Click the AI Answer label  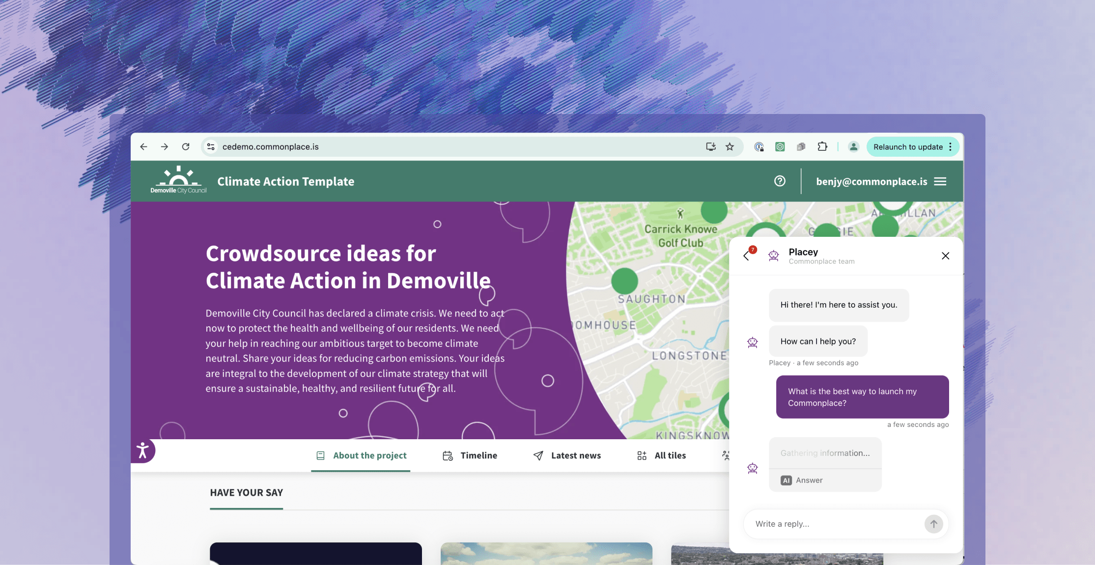tap(802, 480)
